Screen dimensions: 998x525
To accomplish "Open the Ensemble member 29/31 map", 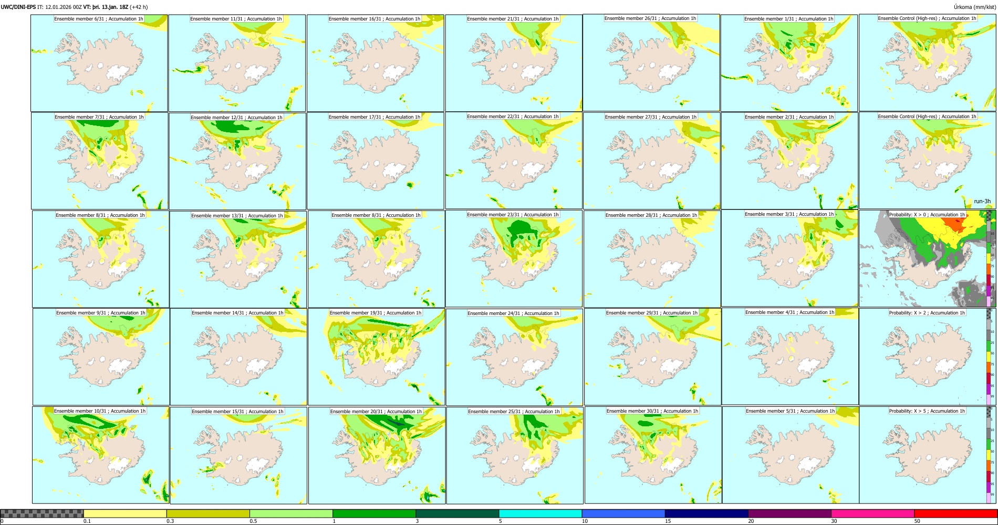I will coord(653,357).
